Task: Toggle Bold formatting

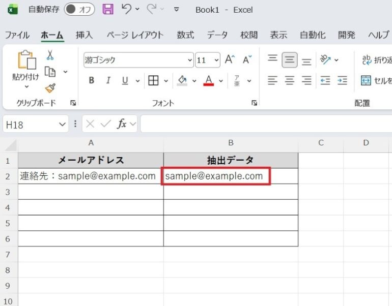Action: pos(92,80)
